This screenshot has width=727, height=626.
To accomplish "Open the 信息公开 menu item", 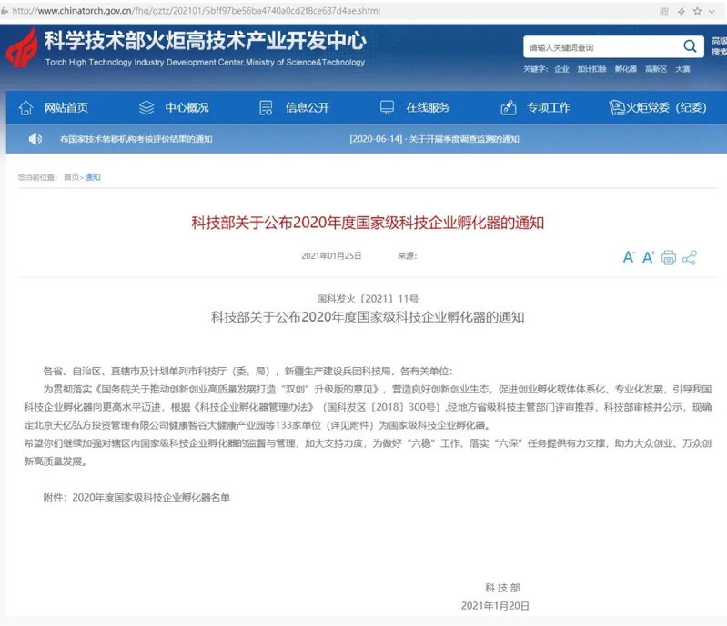I will click(308, 108).
